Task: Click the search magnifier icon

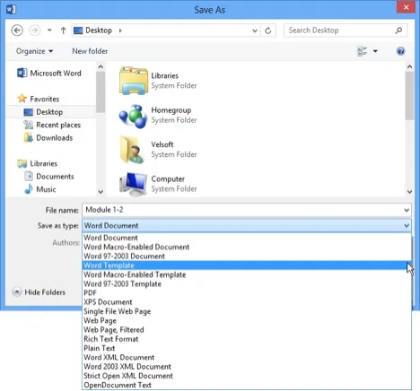Action: [398, 30]
